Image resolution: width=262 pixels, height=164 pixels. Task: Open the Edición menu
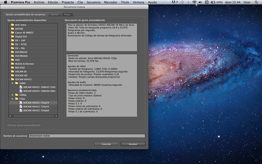coord(53,2)
